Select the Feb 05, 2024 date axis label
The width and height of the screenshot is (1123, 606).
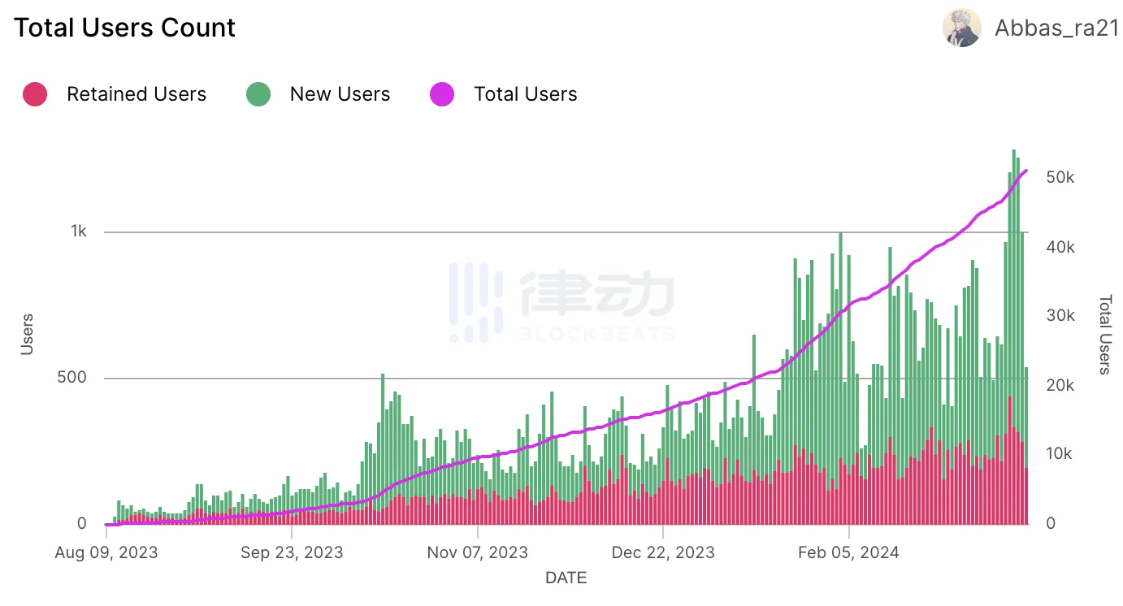[848, 552]
